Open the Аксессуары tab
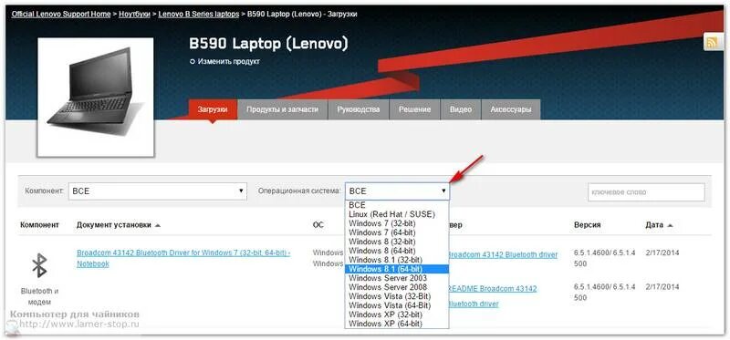This screenshot has height=340, width=730. (511, 109)
